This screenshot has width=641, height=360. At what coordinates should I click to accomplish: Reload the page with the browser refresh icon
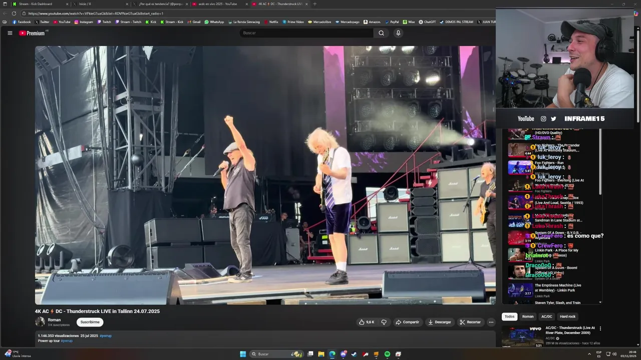[14, 13]
